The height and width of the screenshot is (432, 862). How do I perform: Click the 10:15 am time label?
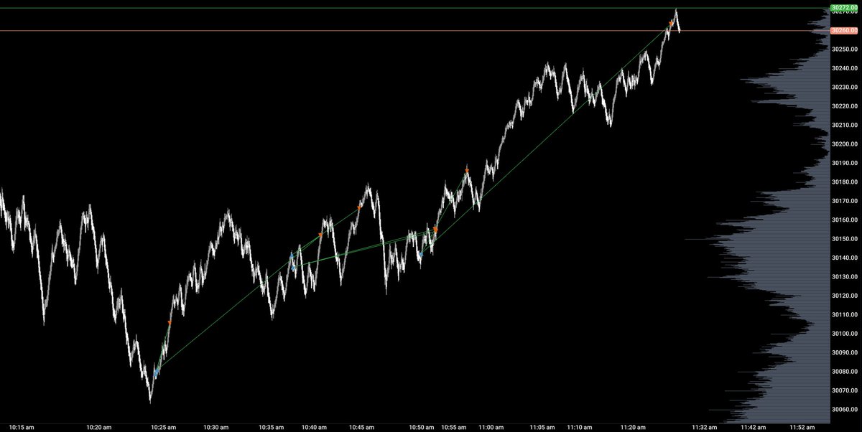23,427
